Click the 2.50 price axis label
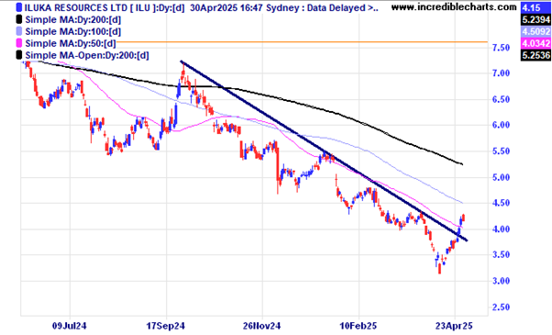This screenshot has width=552, height=335. [x=501, y=307]
